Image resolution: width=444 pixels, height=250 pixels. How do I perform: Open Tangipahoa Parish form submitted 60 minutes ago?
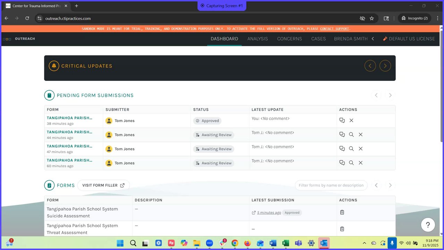point(69,160)
